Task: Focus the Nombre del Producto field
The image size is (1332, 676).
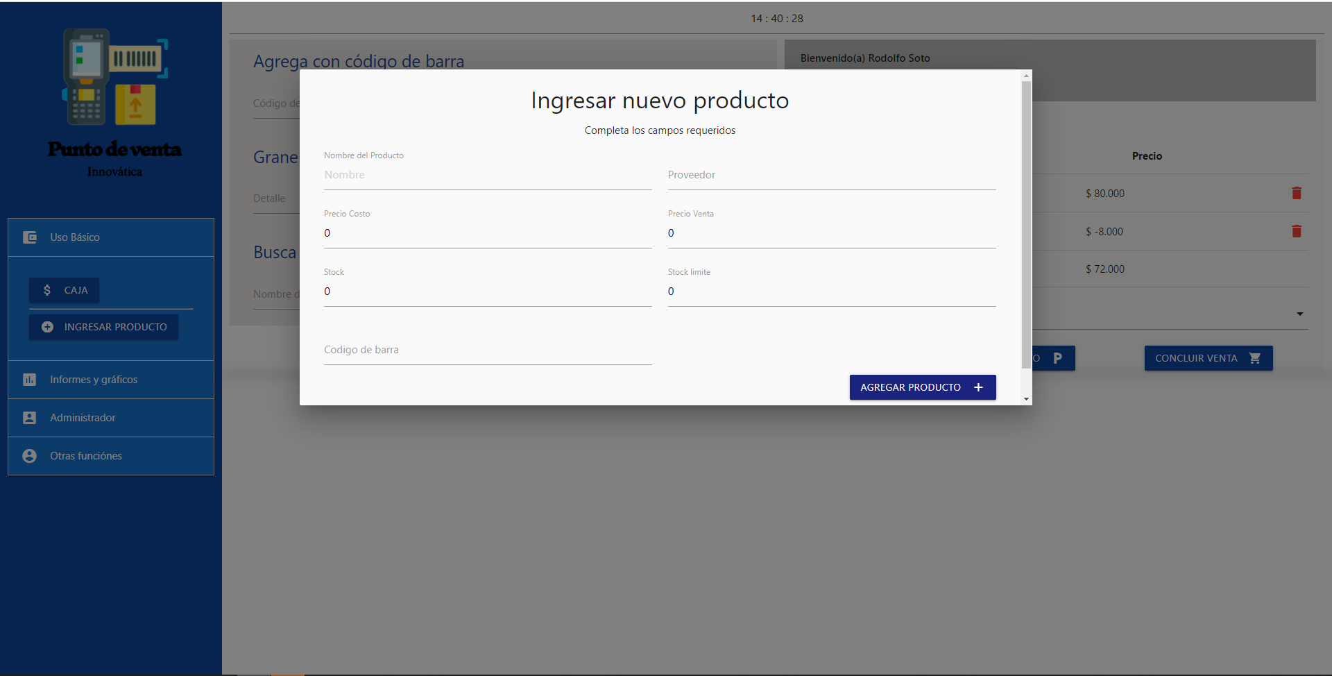Action: click(487, 175)
